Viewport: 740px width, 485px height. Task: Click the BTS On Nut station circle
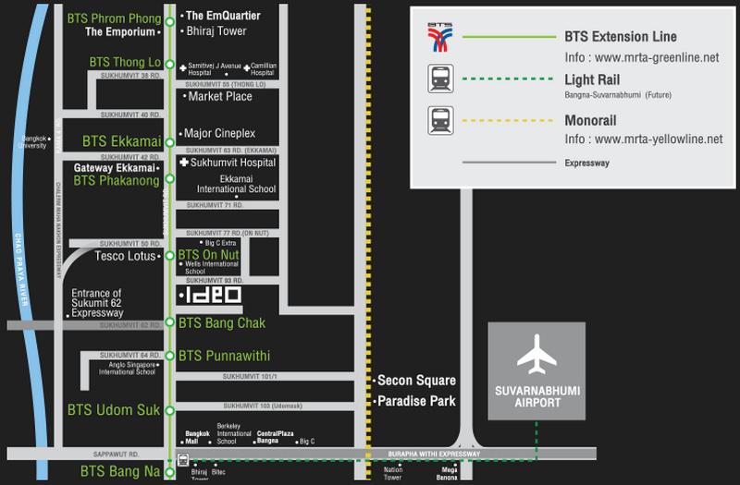[x=170, y=256]
